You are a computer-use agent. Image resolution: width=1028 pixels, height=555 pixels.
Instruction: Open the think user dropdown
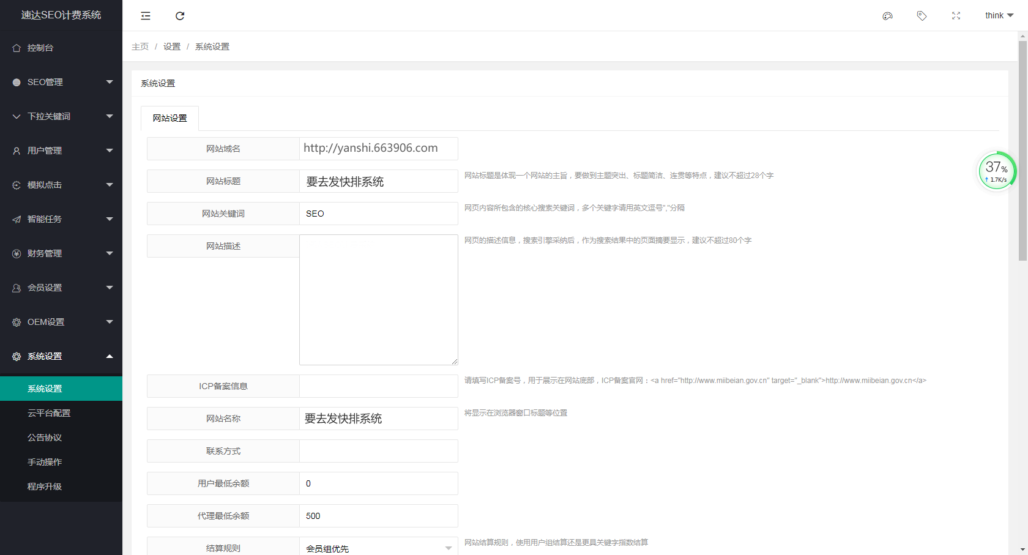point(999,16)
